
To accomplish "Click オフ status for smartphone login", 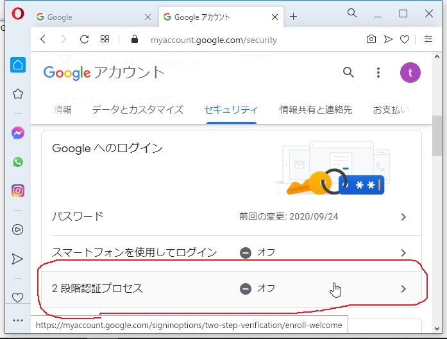I will (x=257, y=252).
